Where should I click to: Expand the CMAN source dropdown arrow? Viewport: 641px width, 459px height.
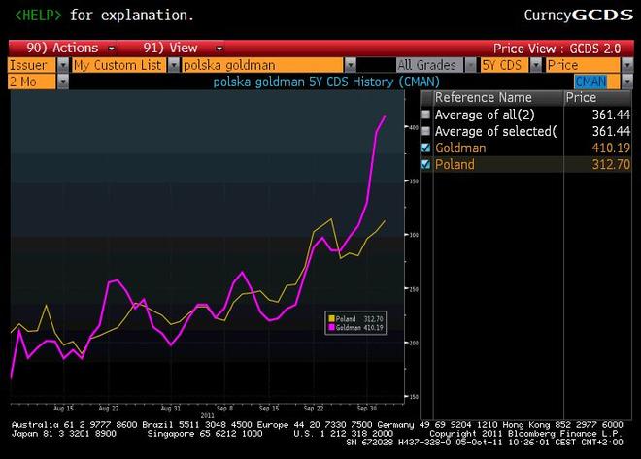pyautogui.click(x=627, y=82)
